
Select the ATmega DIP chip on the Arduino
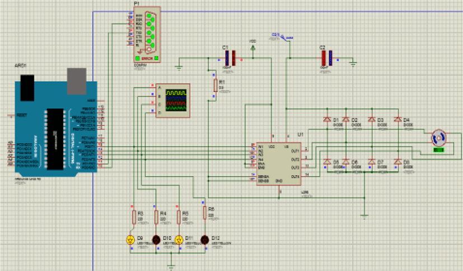pos(55,139)
